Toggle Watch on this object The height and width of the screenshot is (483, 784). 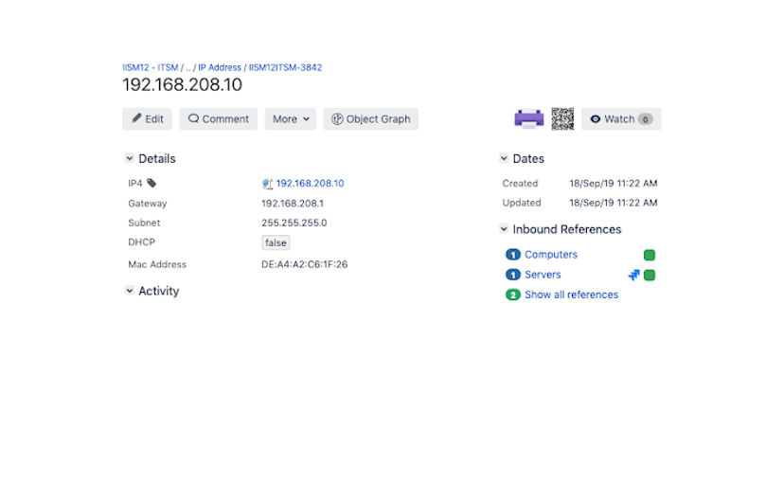[620, 119]
